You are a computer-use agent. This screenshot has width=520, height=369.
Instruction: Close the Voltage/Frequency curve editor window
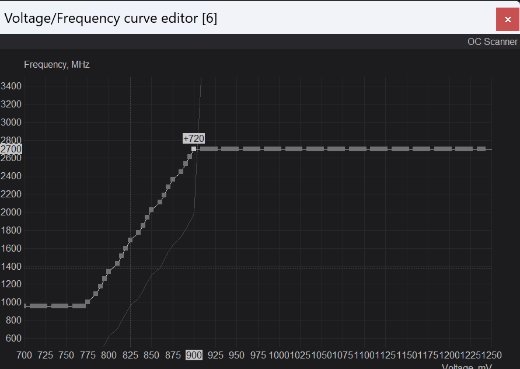click(x=508, y=20)
